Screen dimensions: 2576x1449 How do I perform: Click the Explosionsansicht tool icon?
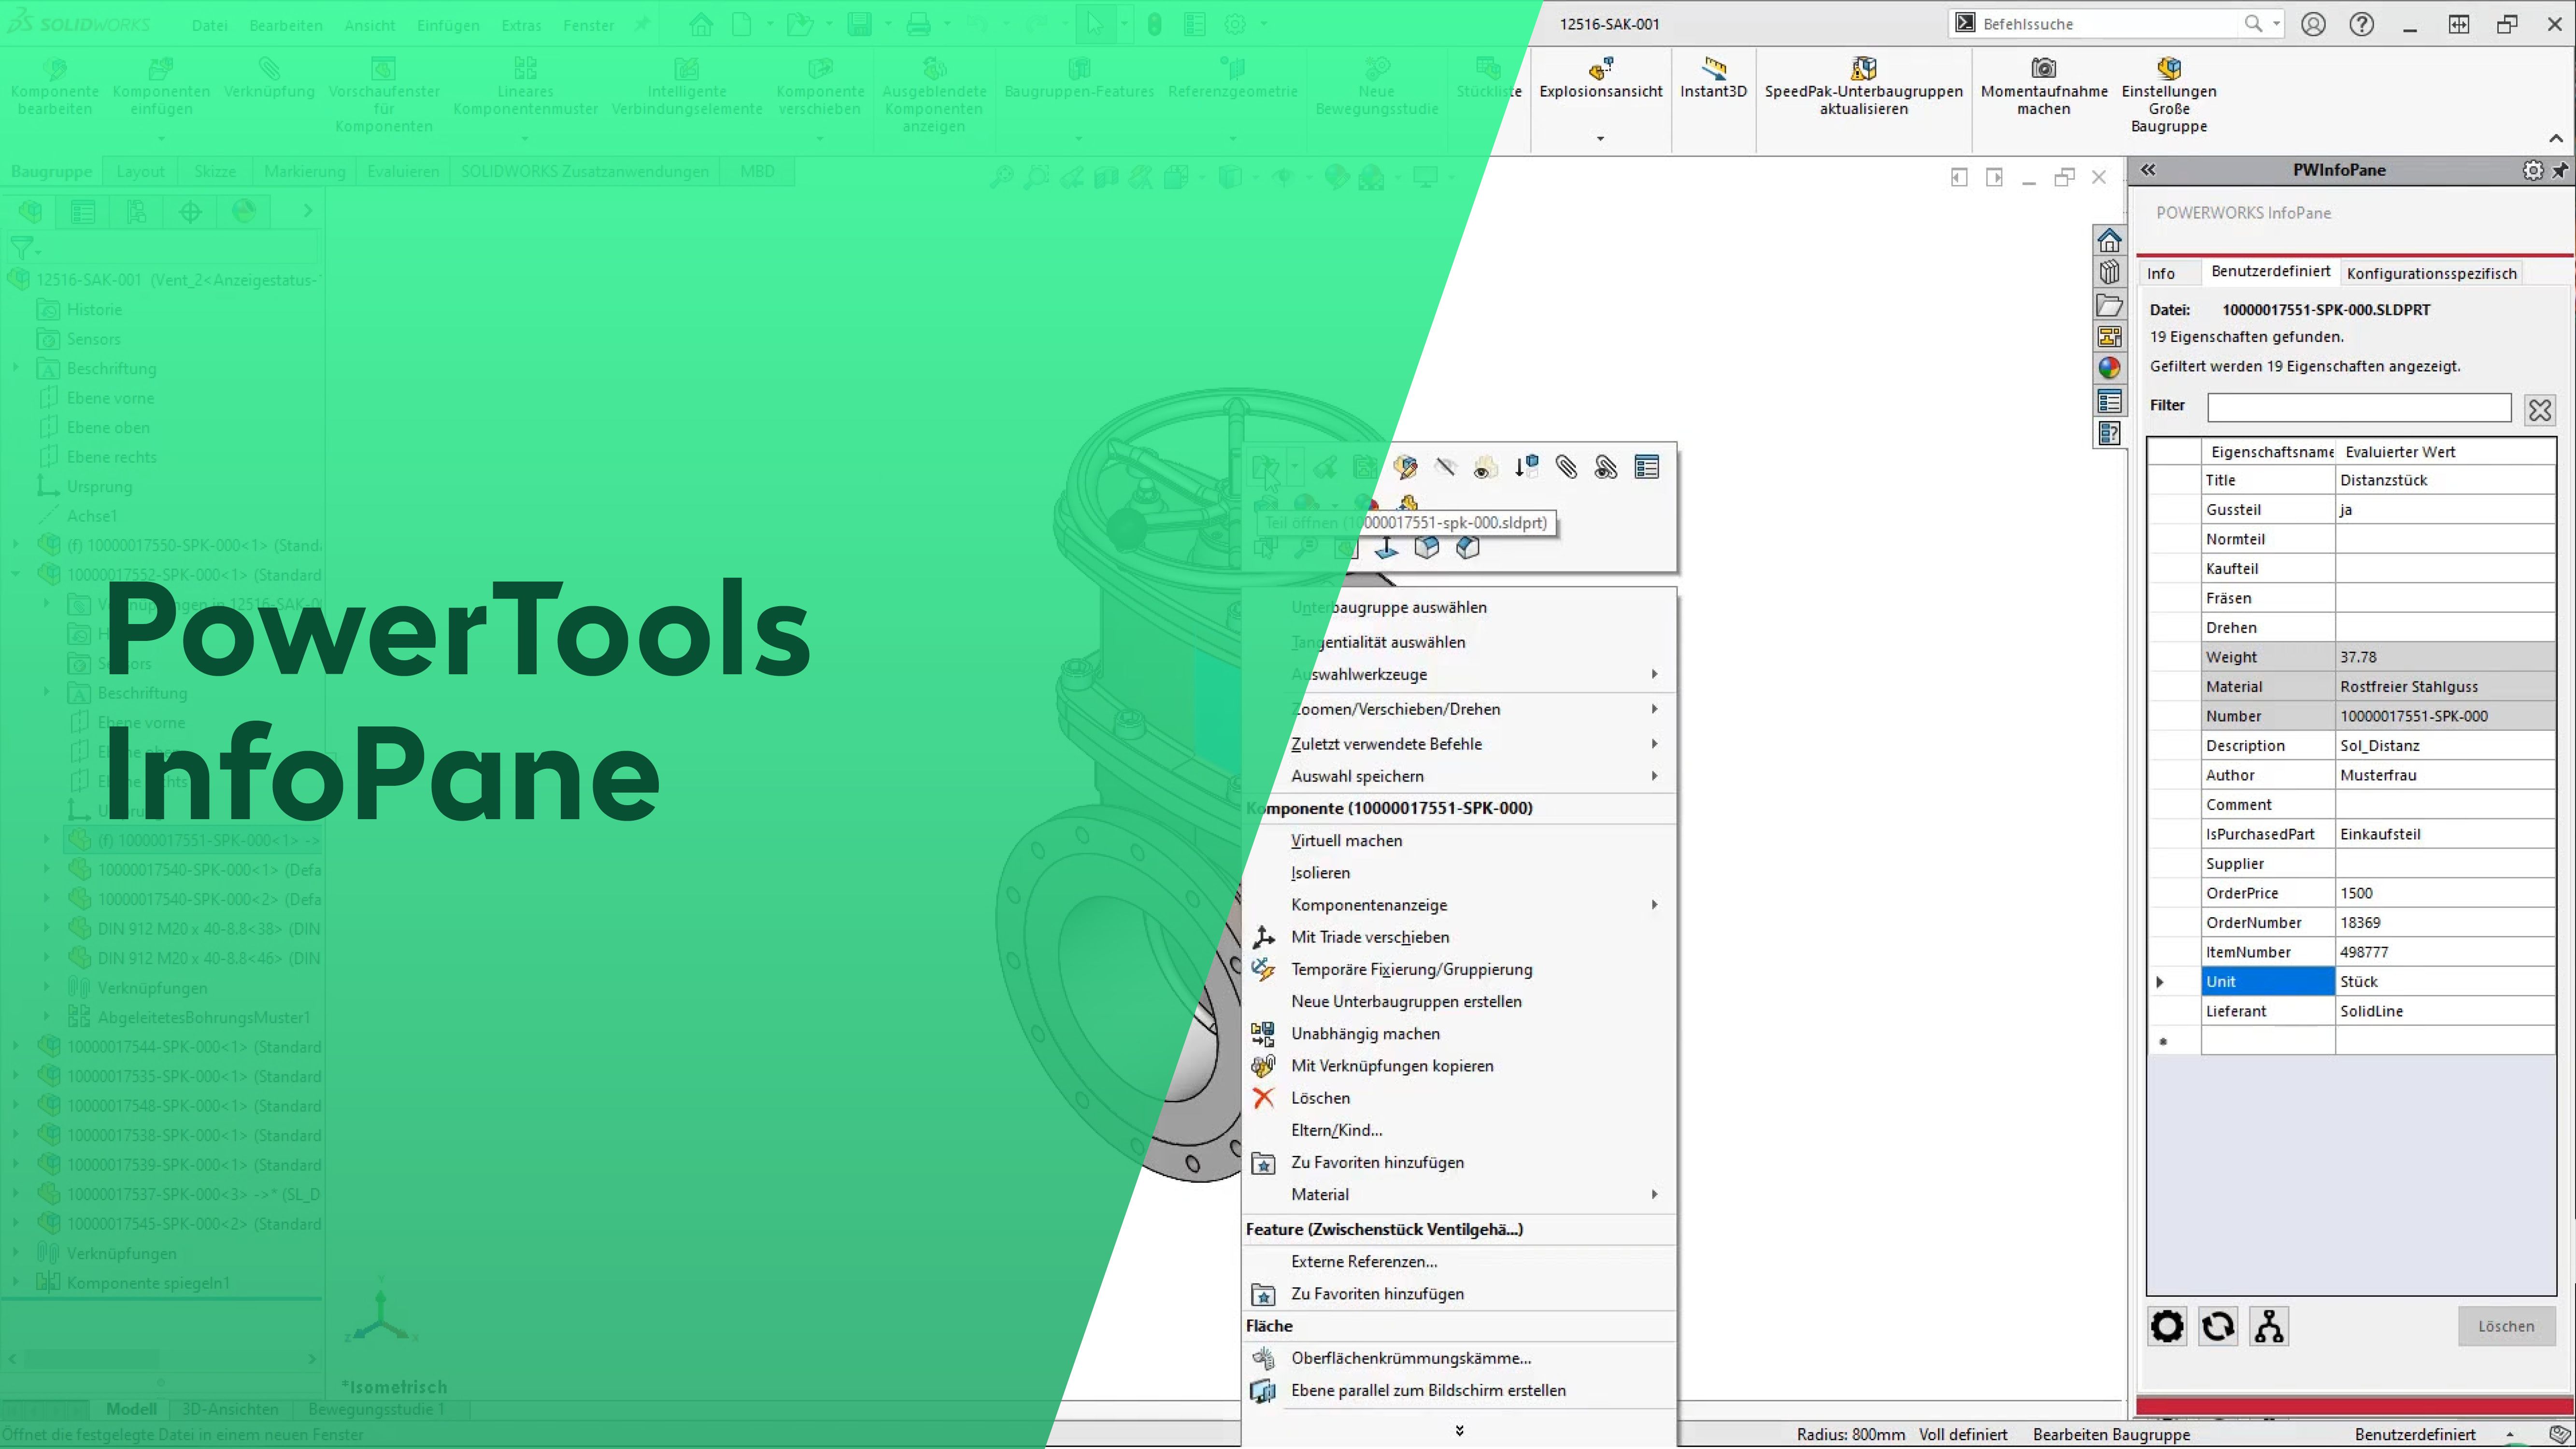pyautogui.click(x=1600, y=68)
